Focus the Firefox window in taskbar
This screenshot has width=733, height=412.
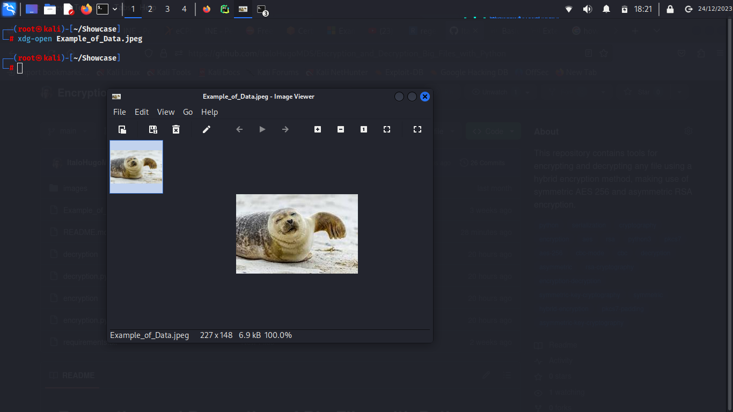tap(207, 9)
